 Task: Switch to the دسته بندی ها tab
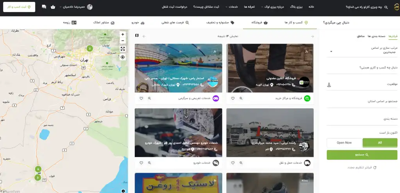(x=376, y=36)
